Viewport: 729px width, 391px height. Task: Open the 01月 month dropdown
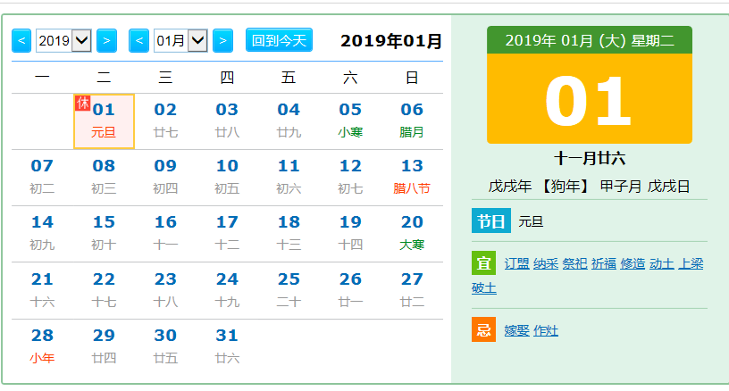coord(180,40)
